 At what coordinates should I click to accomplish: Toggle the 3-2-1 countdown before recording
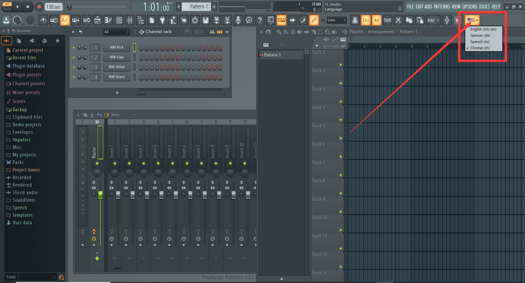click(x=65, y=20)
